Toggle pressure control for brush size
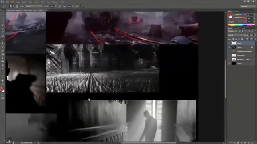Viewport: 257px width, 144px height. (82, 6)
